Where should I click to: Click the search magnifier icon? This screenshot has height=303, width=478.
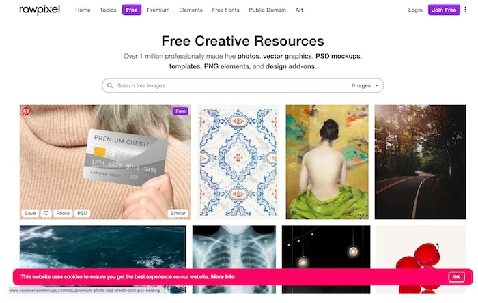pyautogui.click(x=110, y=85)
